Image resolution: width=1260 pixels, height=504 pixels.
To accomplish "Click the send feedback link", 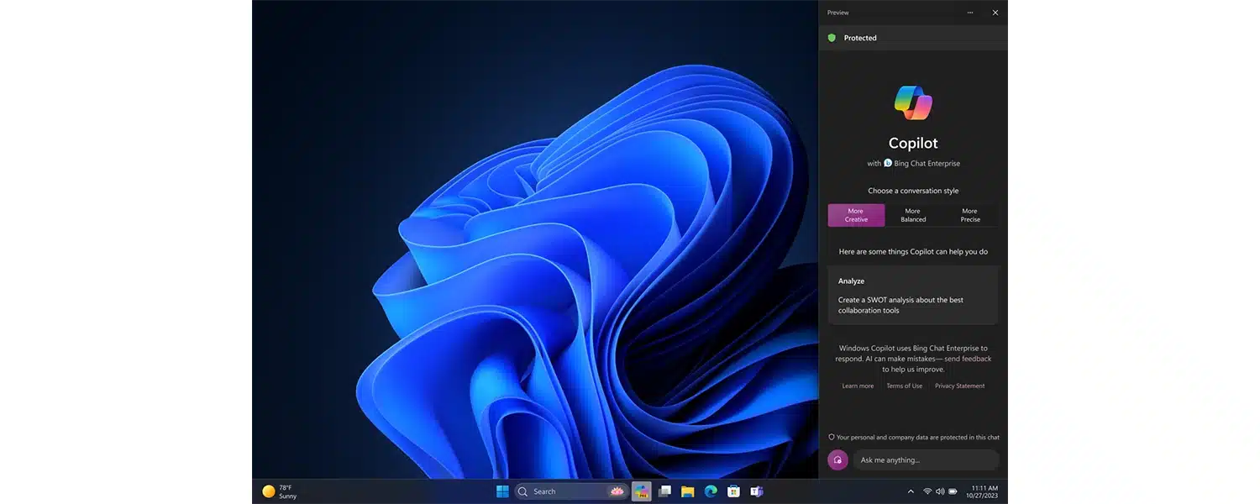I will pos(968,359).
